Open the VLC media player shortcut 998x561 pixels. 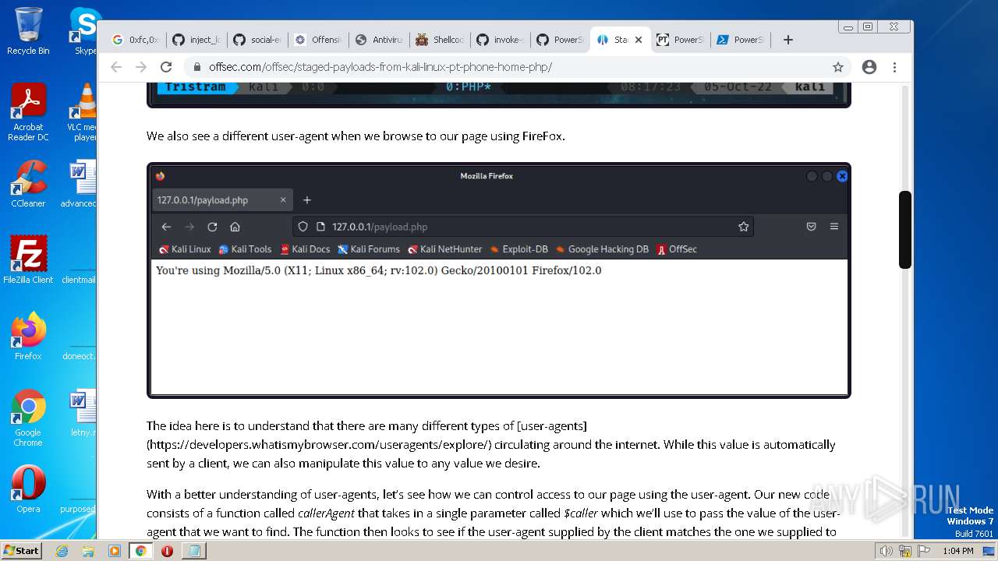(x=82, y=112)
